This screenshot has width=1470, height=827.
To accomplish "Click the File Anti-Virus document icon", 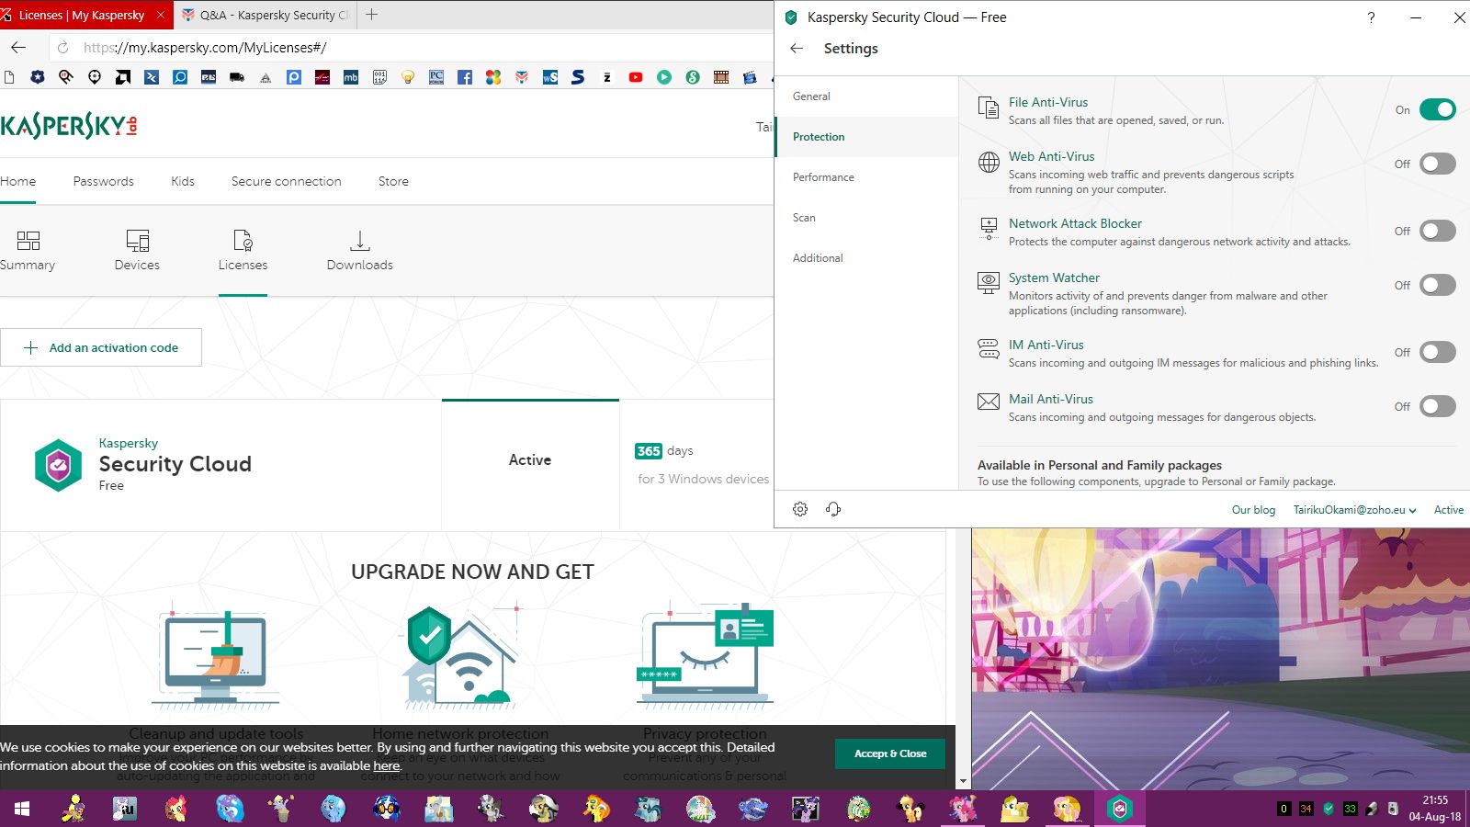I will pyautogui.click(x=989, y=108).
